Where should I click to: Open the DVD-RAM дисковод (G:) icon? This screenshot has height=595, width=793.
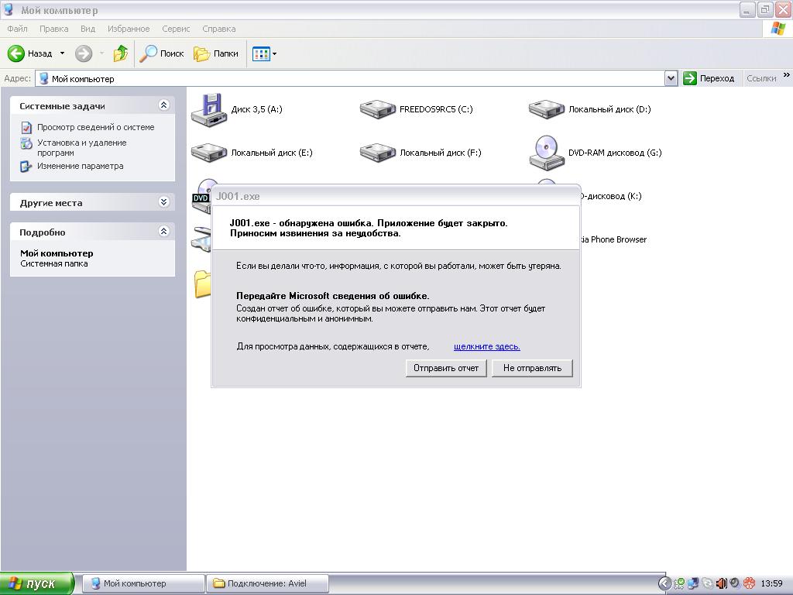(x=546, y=153)
